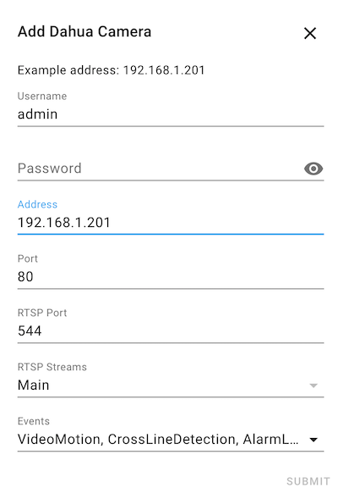
Task: Click the Port label text
Action: click(28, 258)
